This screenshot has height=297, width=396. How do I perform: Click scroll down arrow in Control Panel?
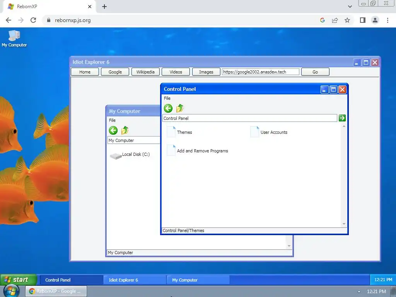344,224
